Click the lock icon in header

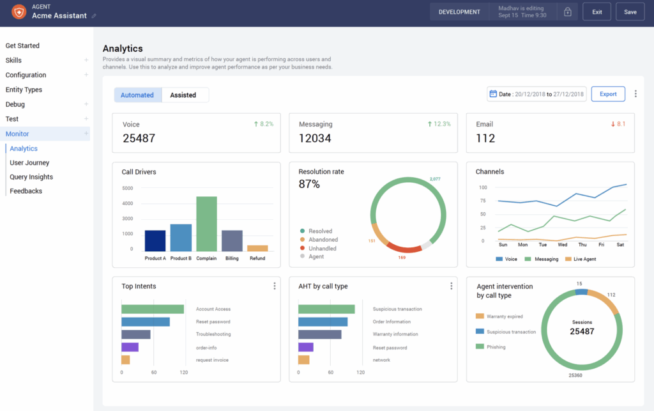(x=567, y=12)
